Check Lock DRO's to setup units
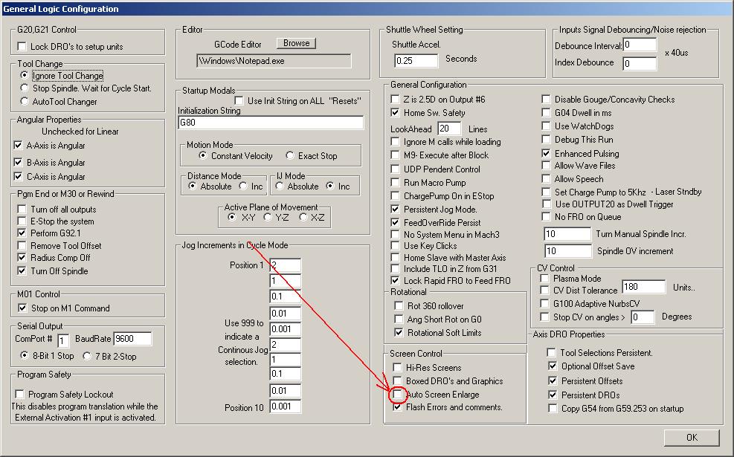The width and height of the screenshot is (734, 457). click(x=22, y=46)
